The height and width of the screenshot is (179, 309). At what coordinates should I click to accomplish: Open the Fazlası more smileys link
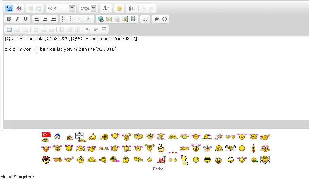[159, 169]
